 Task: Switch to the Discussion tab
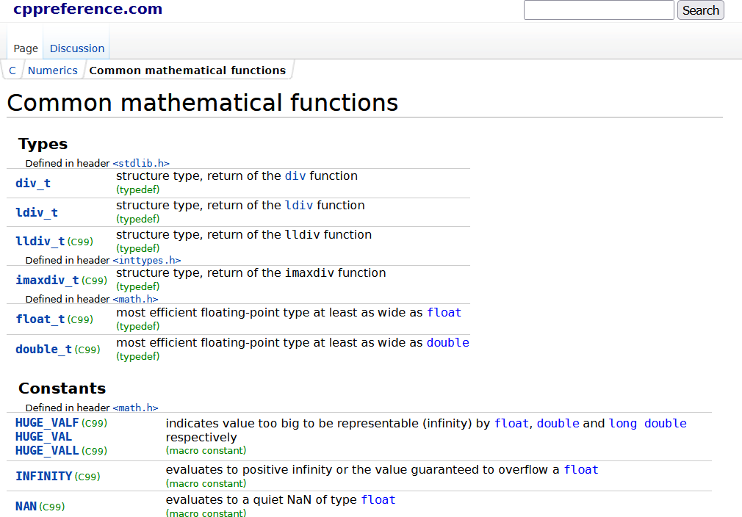click(x=77, y=48)
